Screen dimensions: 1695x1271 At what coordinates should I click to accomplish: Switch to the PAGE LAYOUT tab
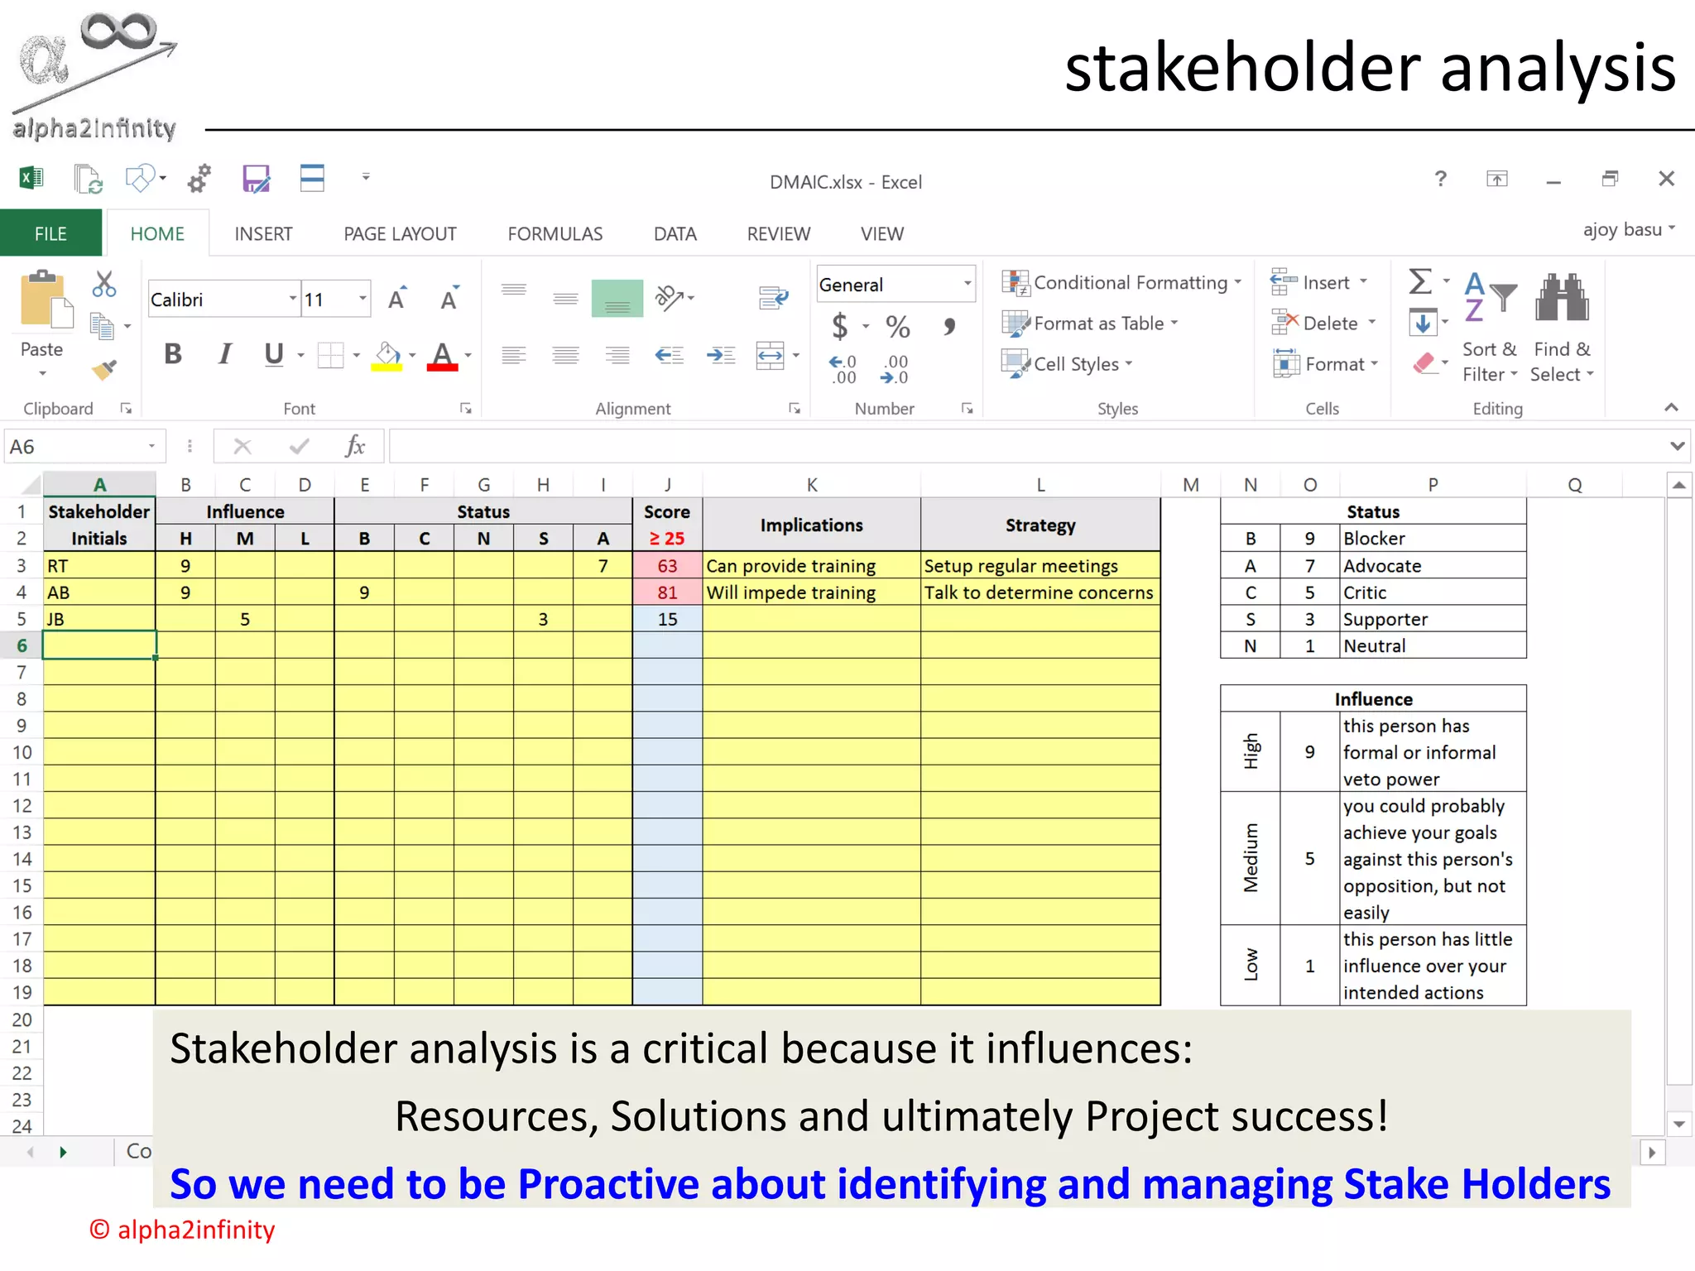click(x=400, y=234)
